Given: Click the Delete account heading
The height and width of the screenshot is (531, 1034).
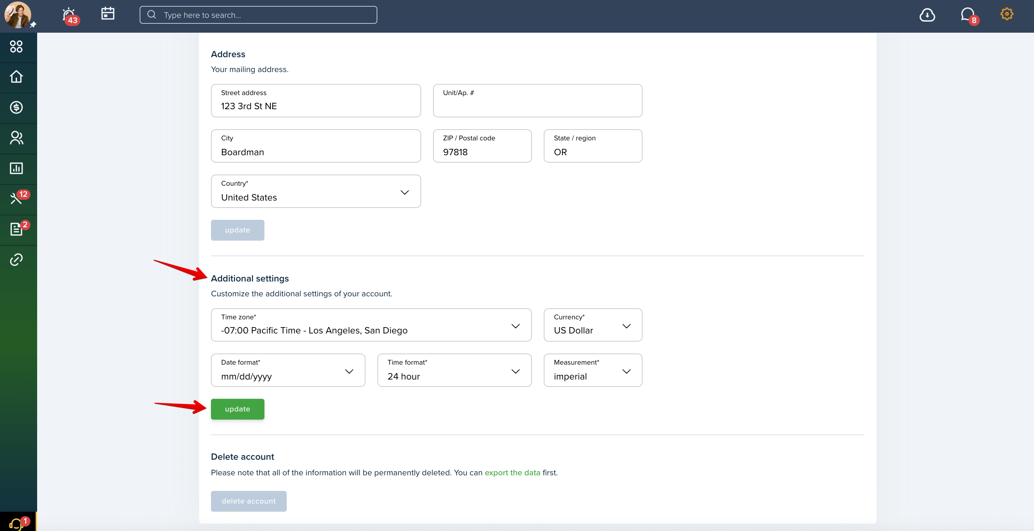Looking at the screenshot, I should coord(243,457).
